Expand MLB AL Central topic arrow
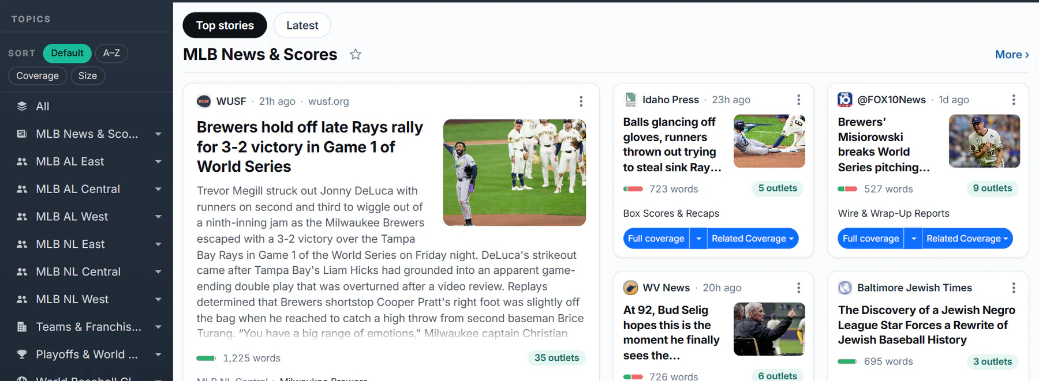 pyautogui.click(x=158, y=189)
